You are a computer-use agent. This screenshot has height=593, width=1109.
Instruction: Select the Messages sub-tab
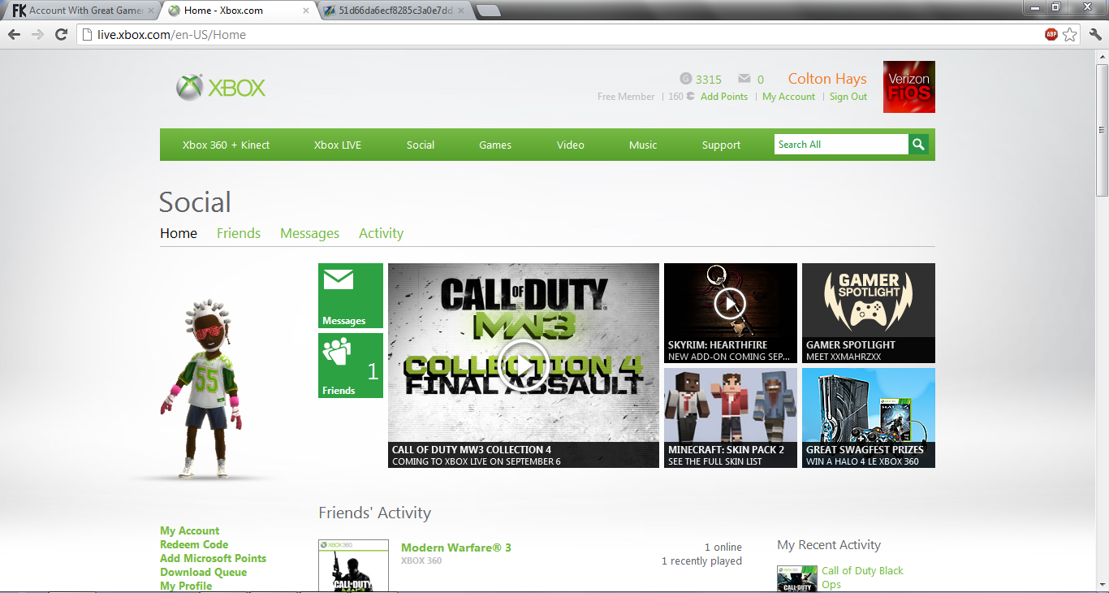(x=309, y=233)
